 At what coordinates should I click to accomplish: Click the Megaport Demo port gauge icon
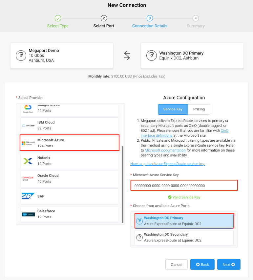pos(21,56)
